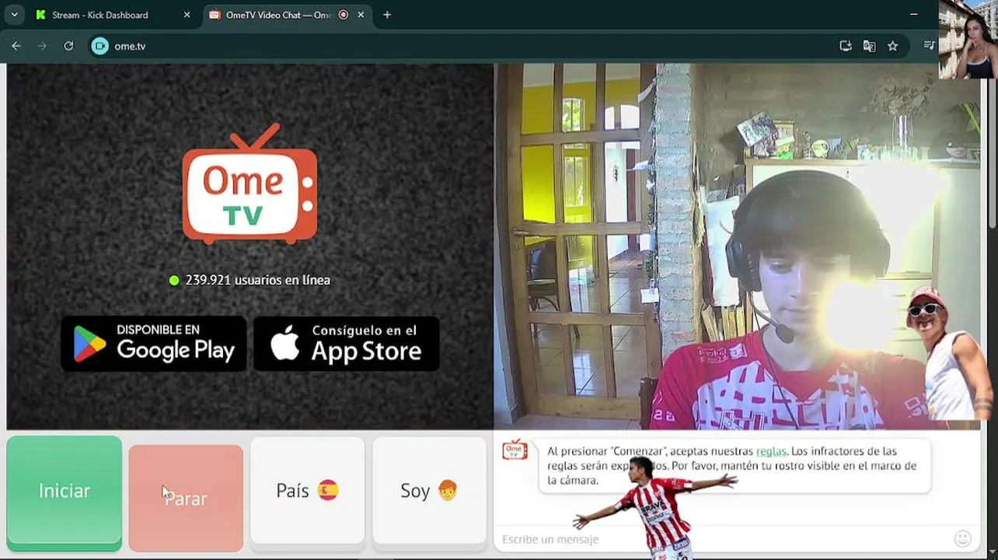Reload the page

tap(68, 46)
